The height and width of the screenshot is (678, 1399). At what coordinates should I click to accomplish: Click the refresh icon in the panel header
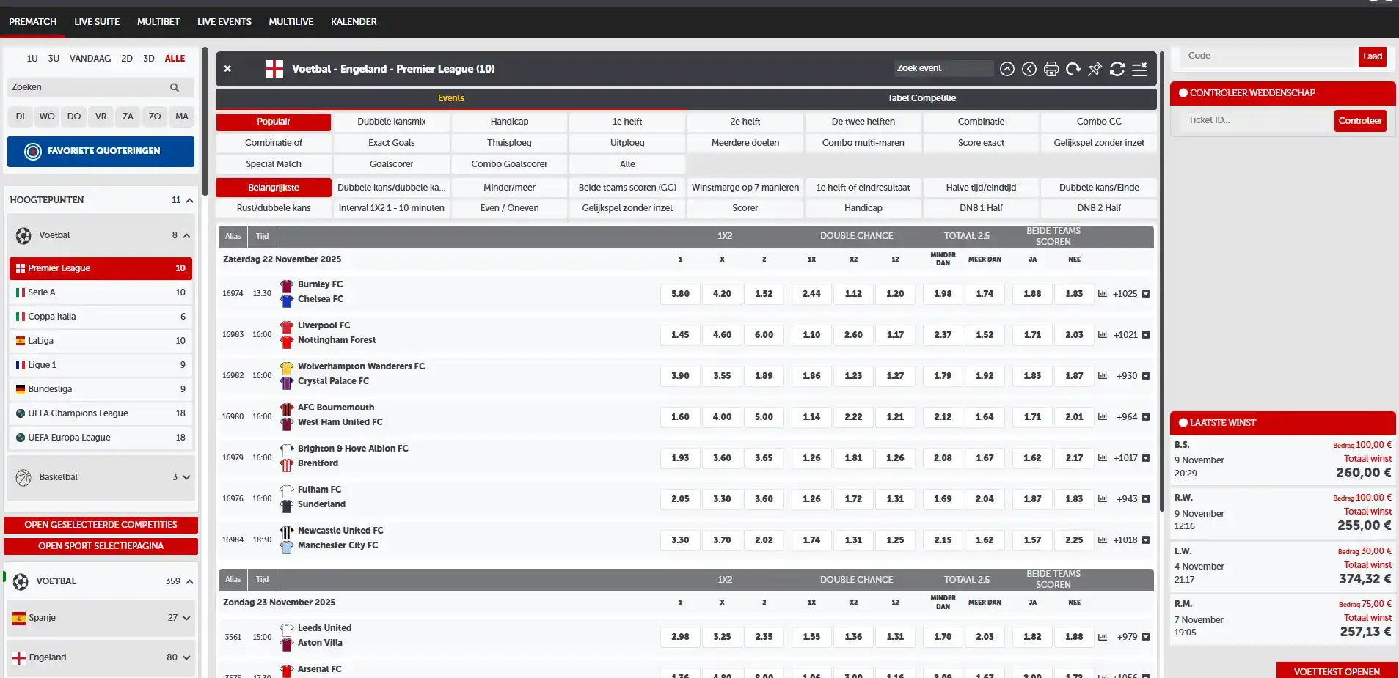(1117, 69)
